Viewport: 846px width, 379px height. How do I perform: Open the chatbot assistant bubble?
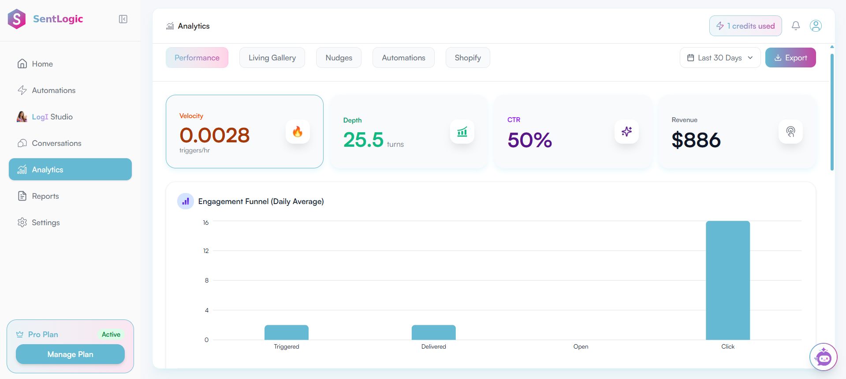point(823,357)
